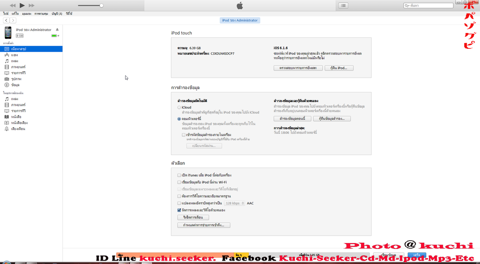Open the วิธีใช้ menu
This screenshot has height=264, width=480.
(x=69, y=13)
